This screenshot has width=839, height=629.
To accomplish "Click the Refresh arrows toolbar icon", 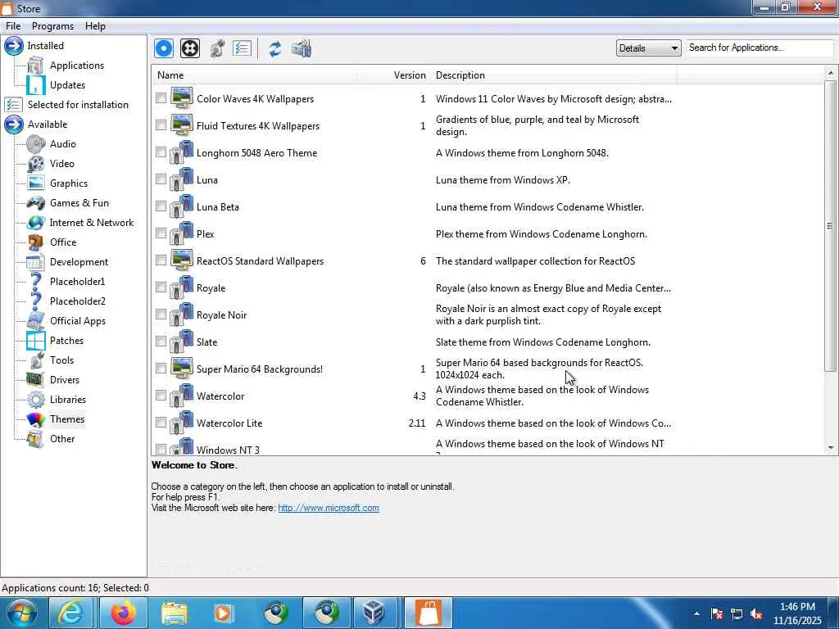I will pyautogui.click(x=275, y=48).
